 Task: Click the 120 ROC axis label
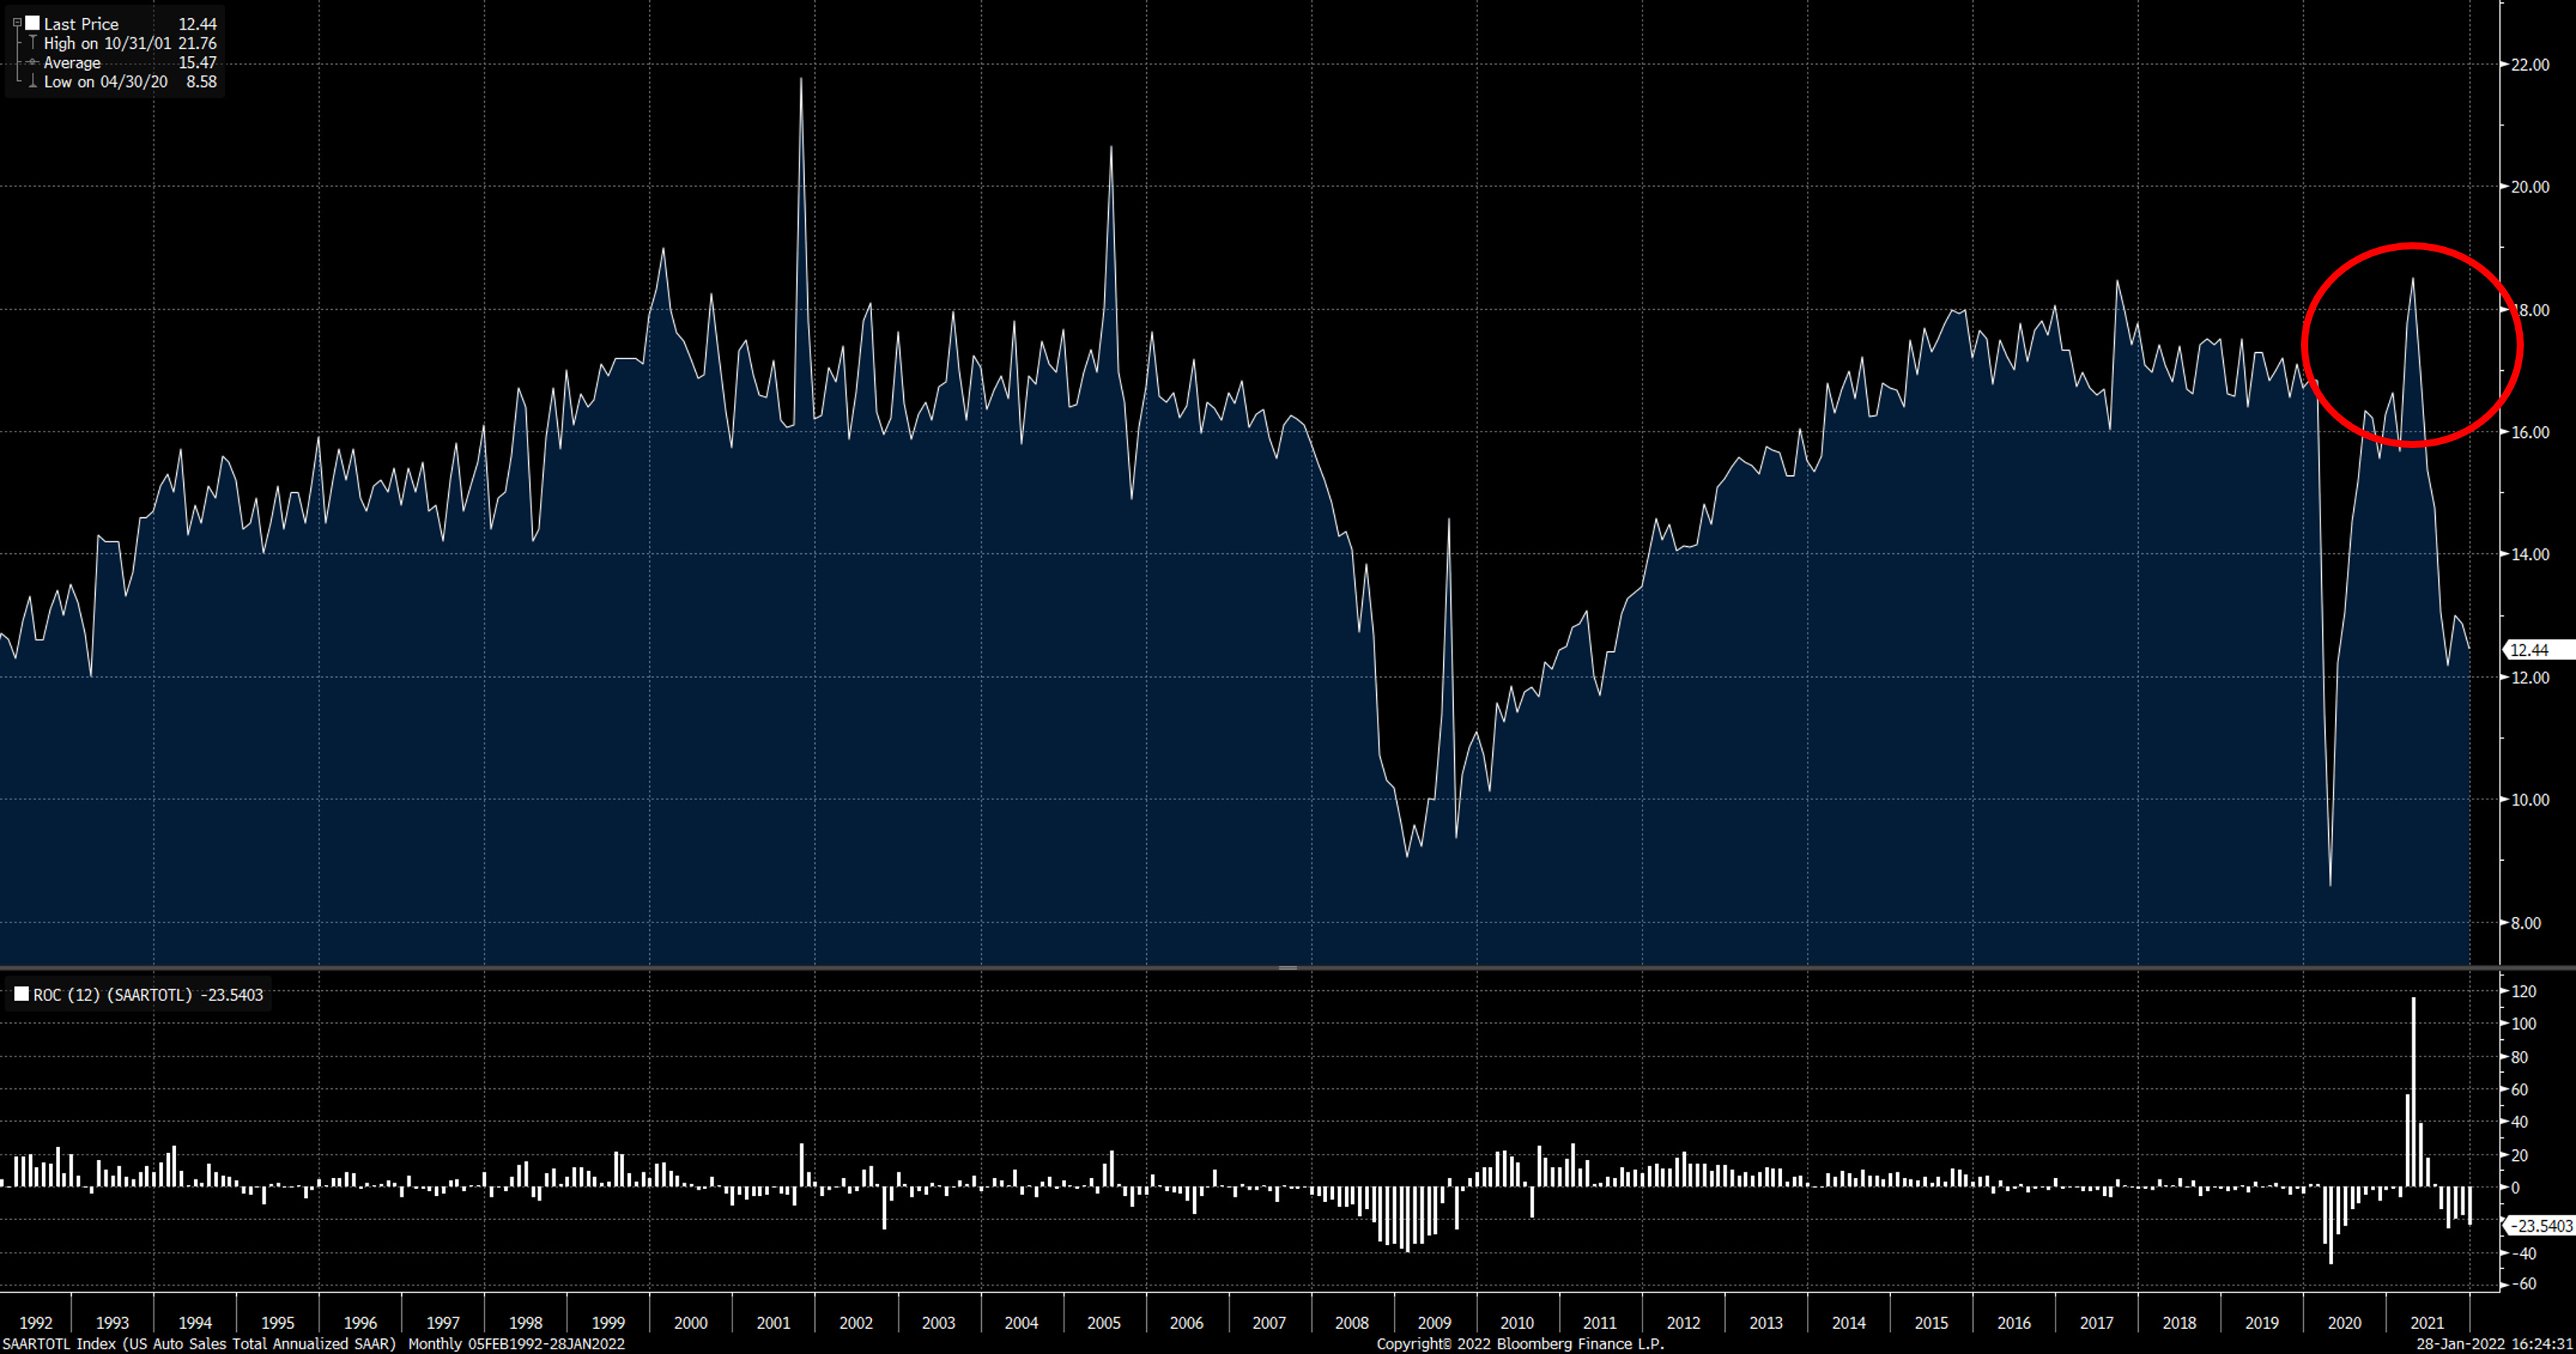[x=2524, y=991]
